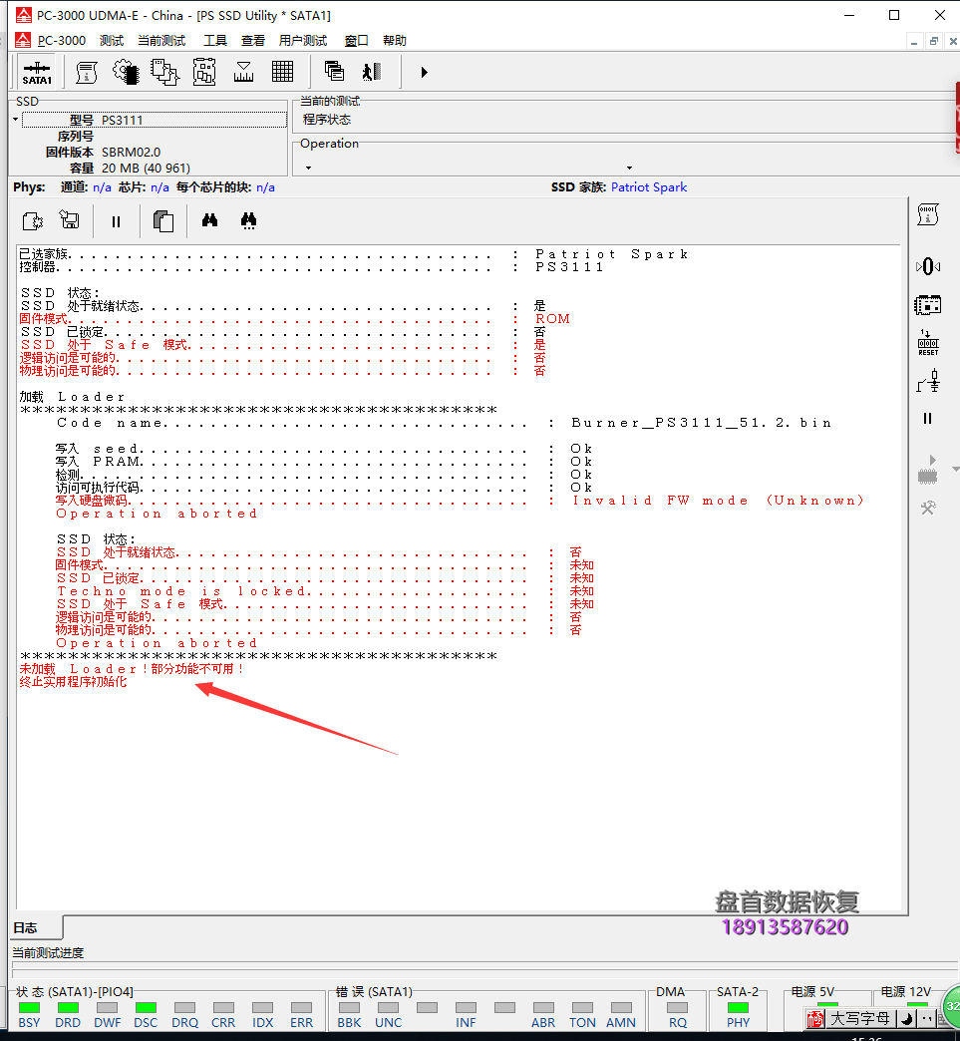Viewport: 960px width, 1041px height.
Task: Open the 当前测试 menu
Action: [161, 41]
